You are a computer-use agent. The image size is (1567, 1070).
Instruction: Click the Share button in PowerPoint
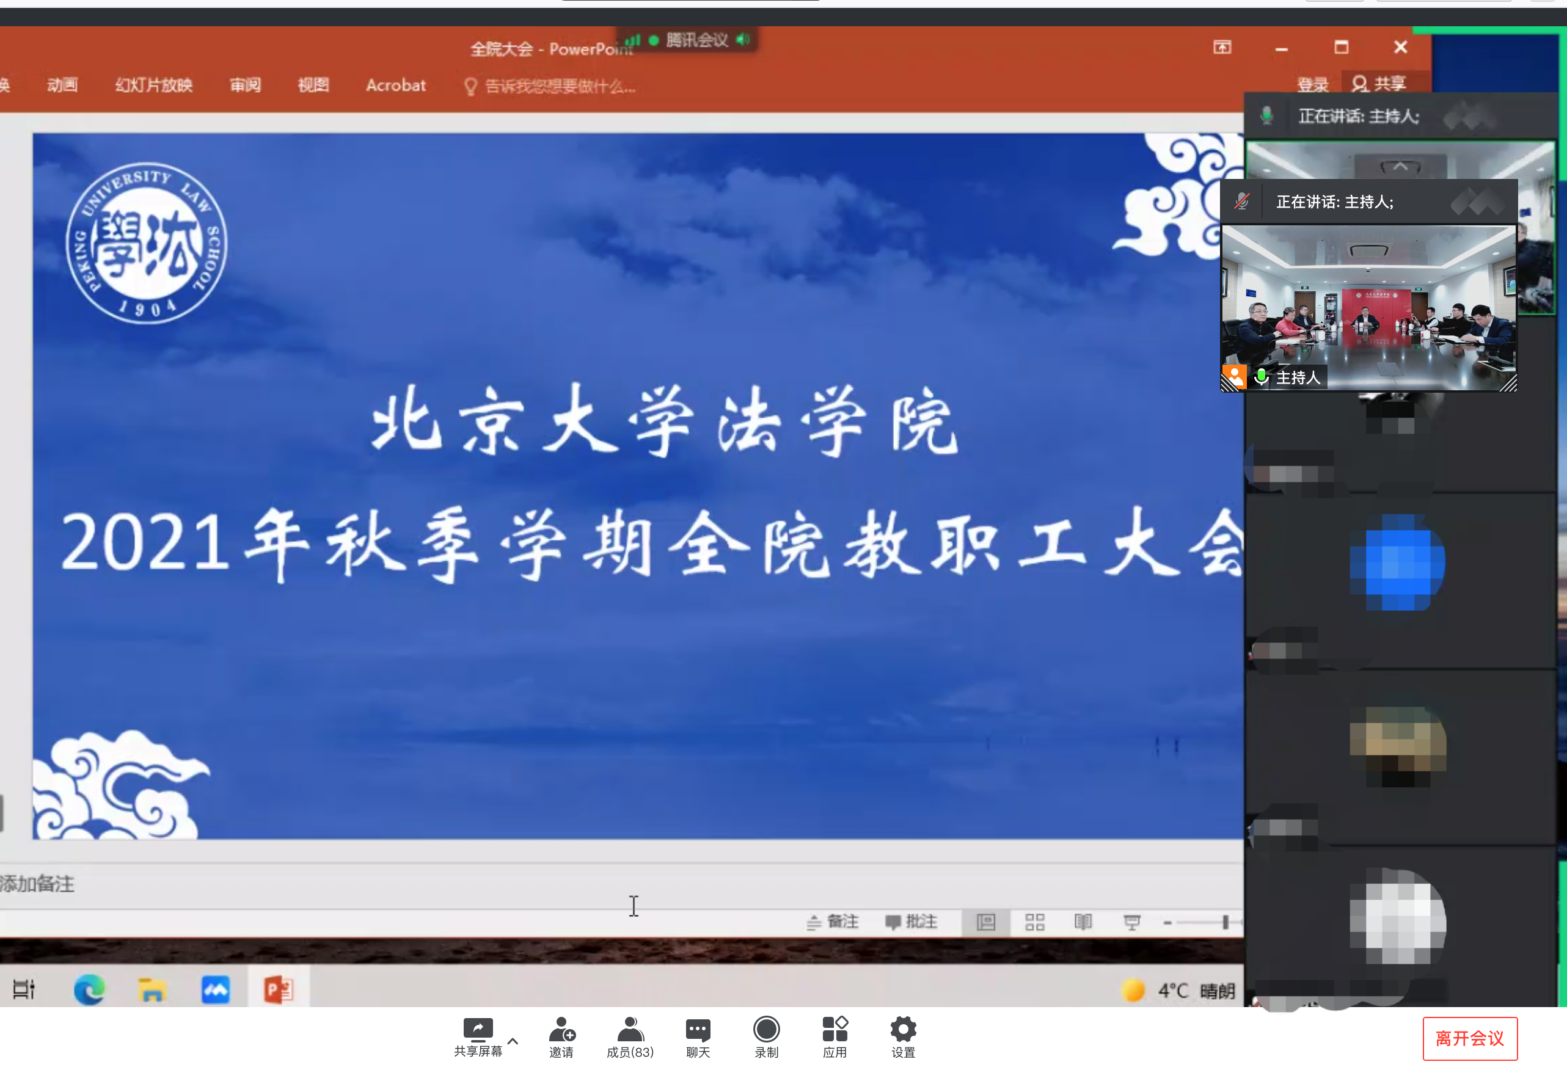coord(1379,84)
